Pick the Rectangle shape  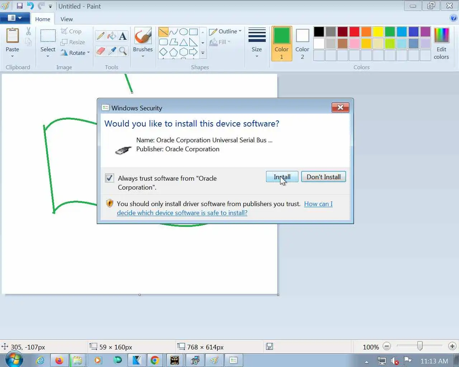click(x=193, y=32)
